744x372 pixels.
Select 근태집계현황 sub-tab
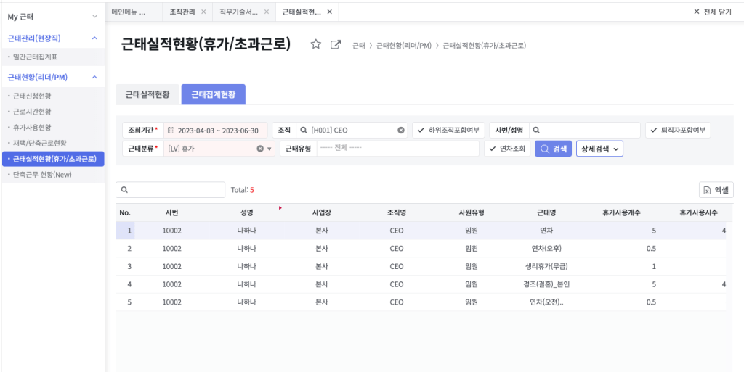213,94
